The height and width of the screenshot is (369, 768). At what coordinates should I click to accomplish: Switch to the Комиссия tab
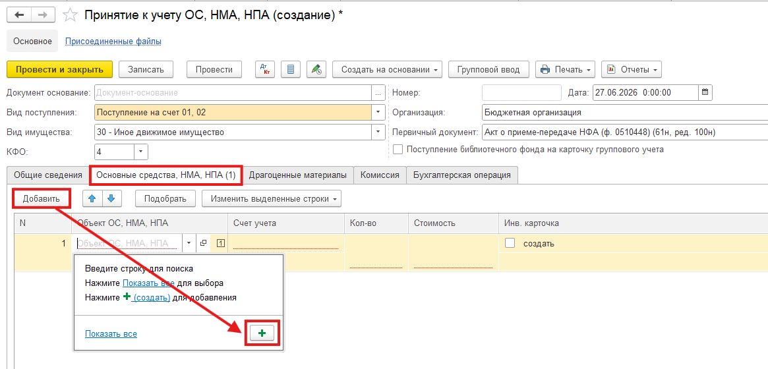380,175
